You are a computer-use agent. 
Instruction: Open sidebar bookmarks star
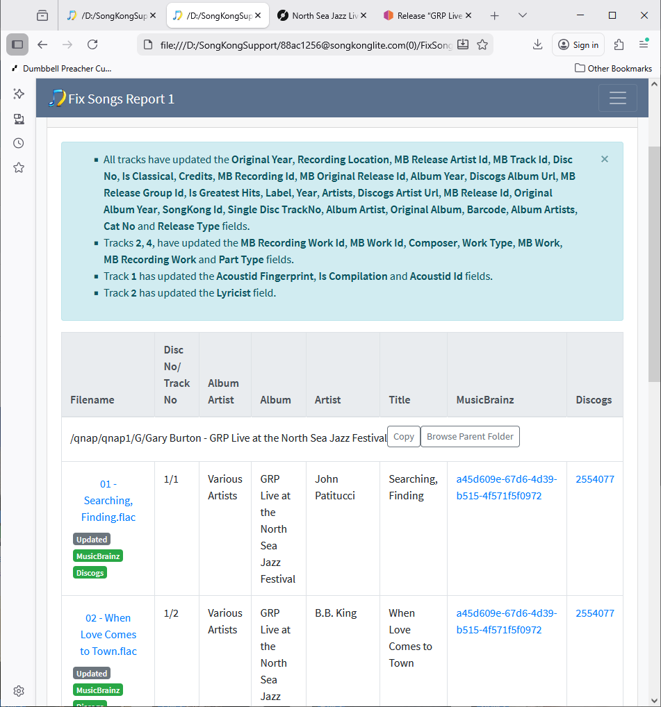[x=19, y=167]
